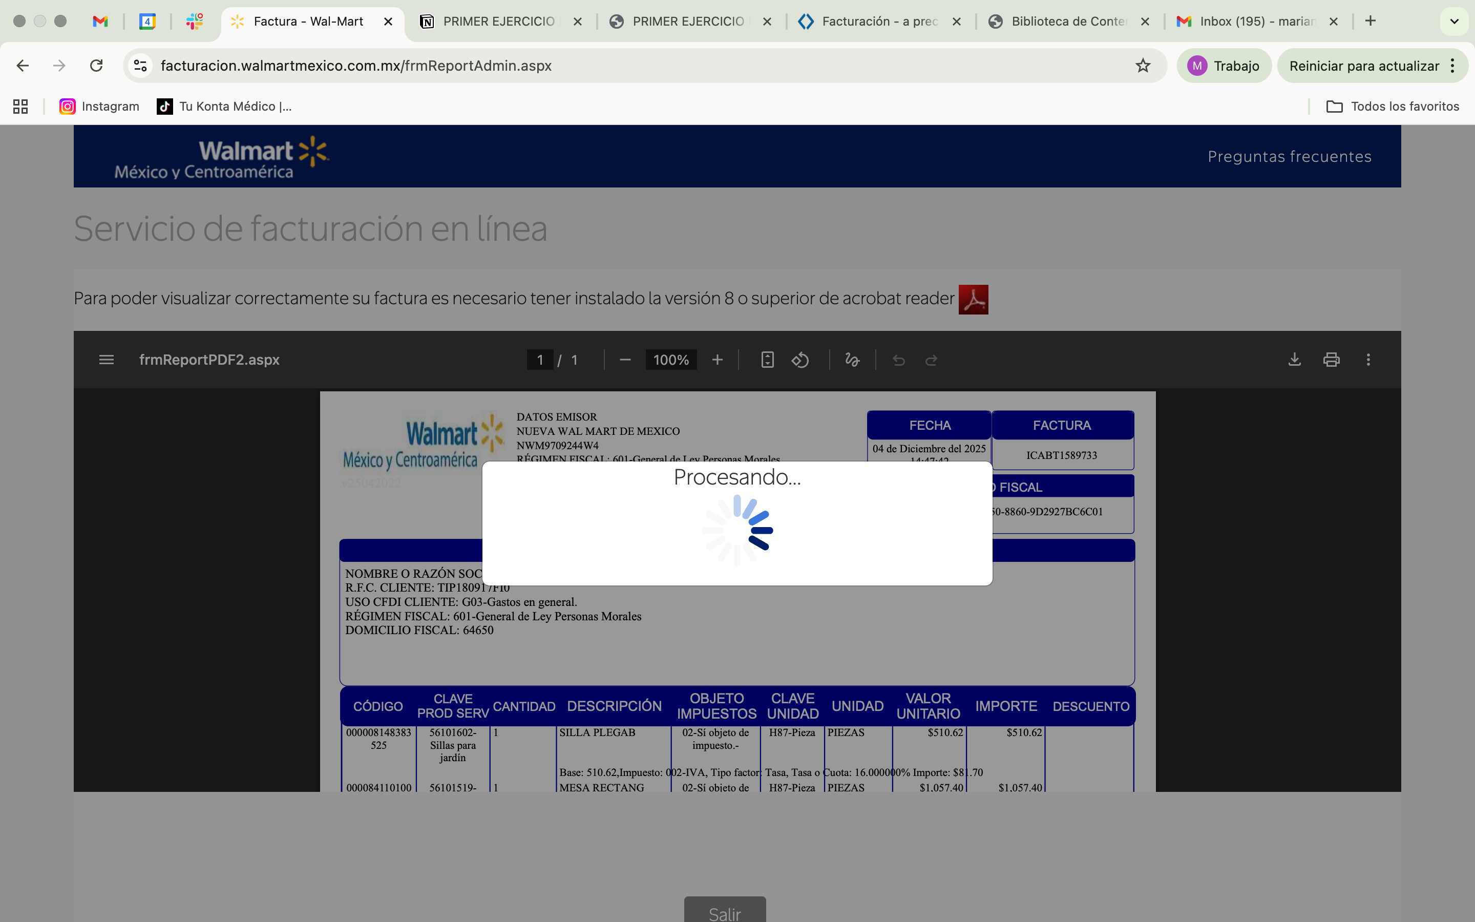
Task: Rotate the PDF counterclockwise
Action: (x=800, y=360)
